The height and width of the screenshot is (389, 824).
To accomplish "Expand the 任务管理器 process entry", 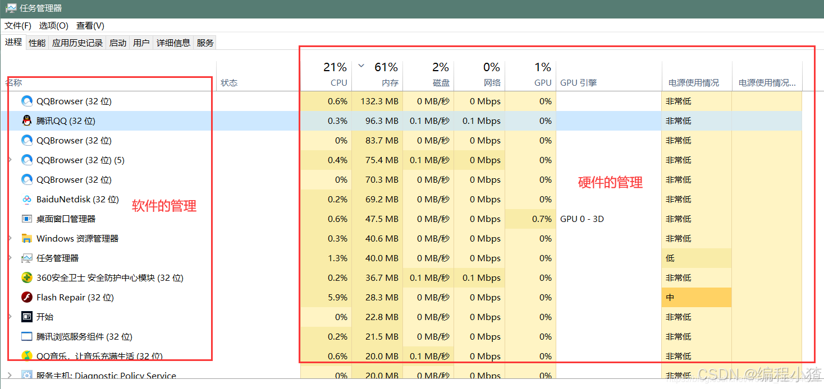I will [10, 258].
